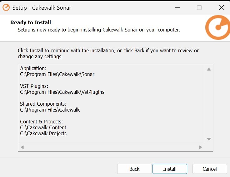Cancel the Cakewalk Sonar setup

click(x=209, y=169)
